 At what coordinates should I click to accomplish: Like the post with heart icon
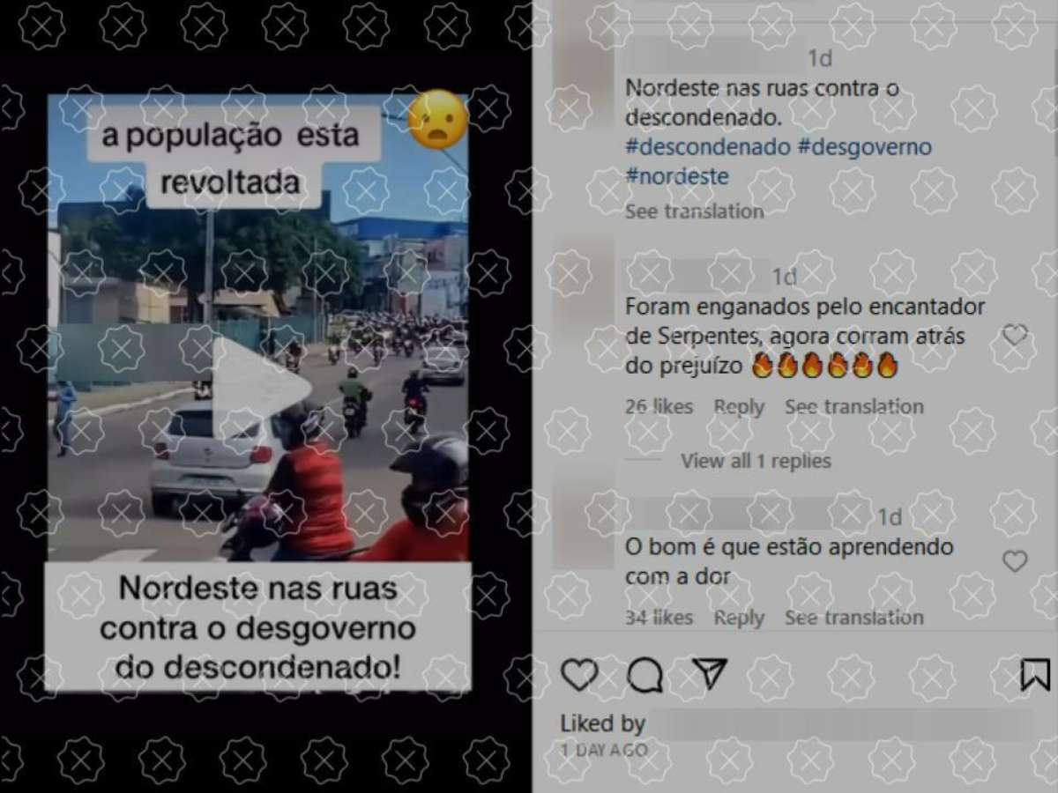pos(579,675)
